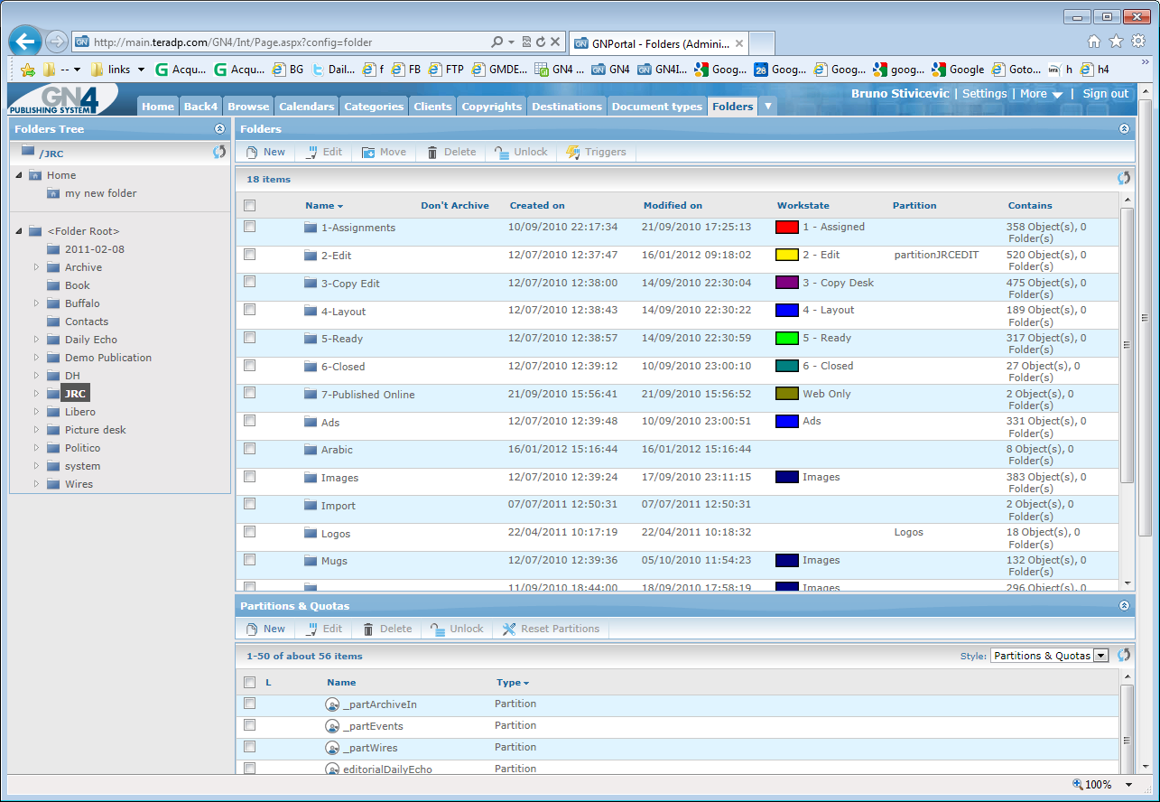Refresh the page from address bar icon
The height and width of the screenshot is (802, 1160).
(541, 42)
